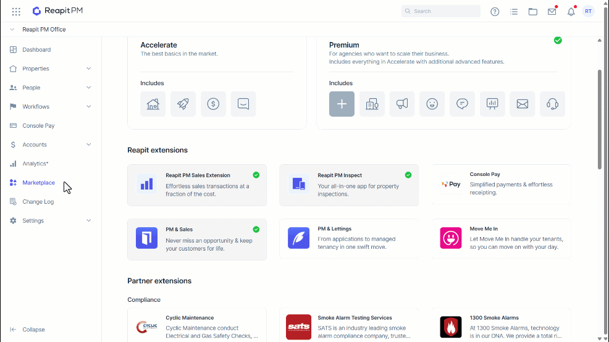Viewport: 609px width, 342px height.
Task: Open the Reapit PM Sales Extension card title
Action: [x=198, y=175]
